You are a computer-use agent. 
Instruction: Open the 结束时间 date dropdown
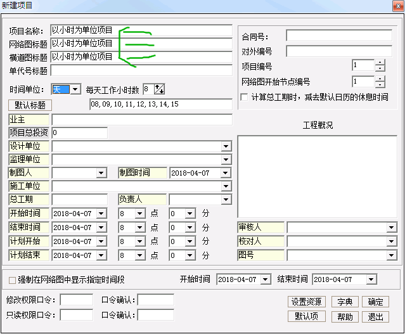tap(101, 228)
